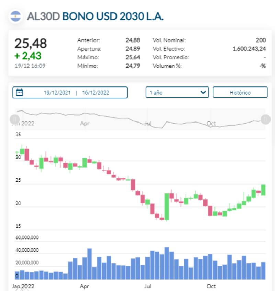275x291 pixels.
Task: Click the AL30D BONO USD 2030 L.A. title
Action: pyautogui.click(x=95, y=16)
